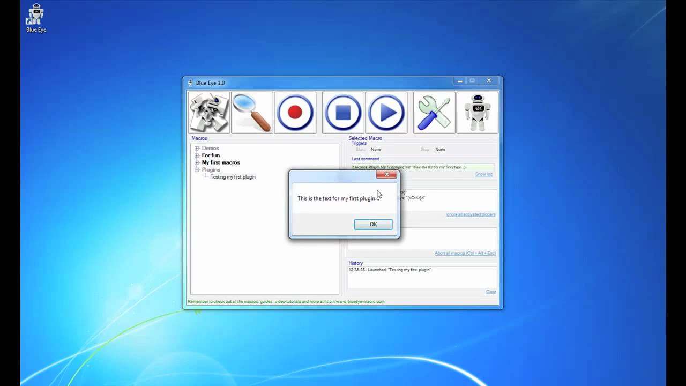The image size is (686, 386).
Task: Click the Executing last command text
Action: pos(408,167)
